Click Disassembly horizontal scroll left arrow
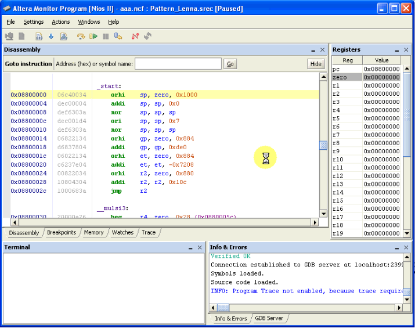The height and width of the screenshot is (328, 415). click(15, 222)
